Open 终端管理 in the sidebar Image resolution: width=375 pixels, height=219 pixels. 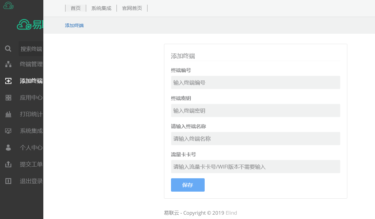pyautogui.click(x=31, y=64)
